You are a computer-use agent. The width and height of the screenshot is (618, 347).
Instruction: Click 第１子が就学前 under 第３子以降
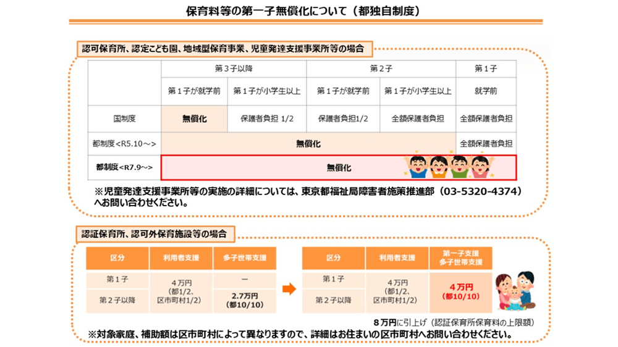194,91
